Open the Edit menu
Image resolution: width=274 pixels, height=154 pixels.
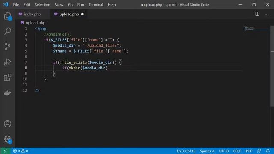(27, 5)
